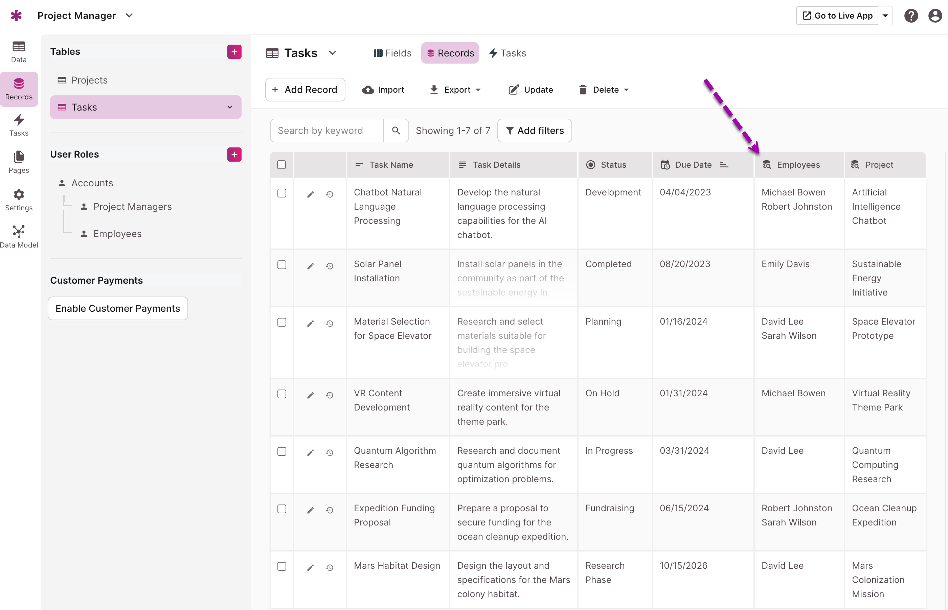Viewport: 948px width, 610px height.
Task: View history of VR Content Development record
Action: (329, 395)
